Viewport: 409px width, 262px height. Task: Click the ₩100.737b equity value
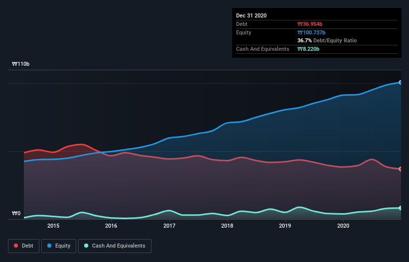point(311,32)
